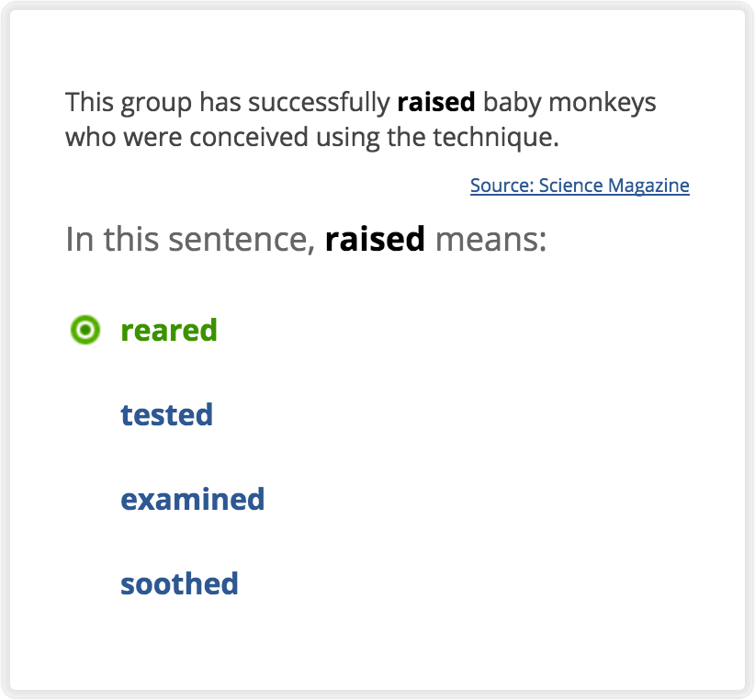
Task: Pick the "tested" answer choice
Action: pos(166,414)
